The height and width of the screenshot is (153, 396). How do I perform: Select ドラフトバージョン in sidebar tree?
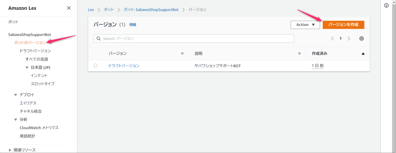[35, 51]
